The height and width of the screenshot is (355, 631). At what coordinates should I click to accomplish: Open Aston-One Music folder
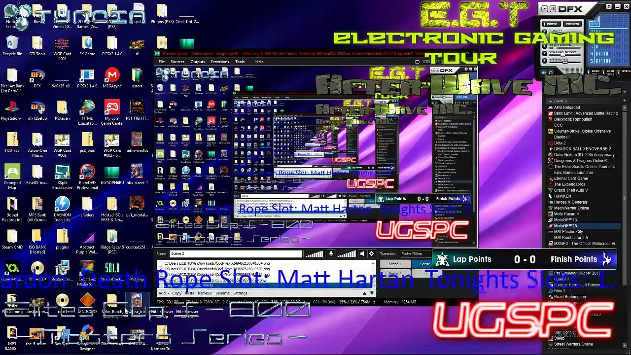[37, 144]
